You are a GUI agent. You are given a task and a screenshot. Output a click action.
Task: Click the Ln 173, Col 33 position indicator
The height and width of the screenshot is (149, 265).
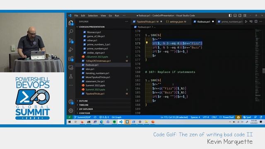[174, 117]
